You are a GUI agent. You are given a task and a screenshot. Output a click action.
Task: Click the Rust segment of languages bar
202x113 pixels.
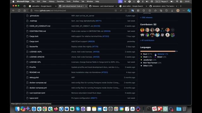click(158, 51)
